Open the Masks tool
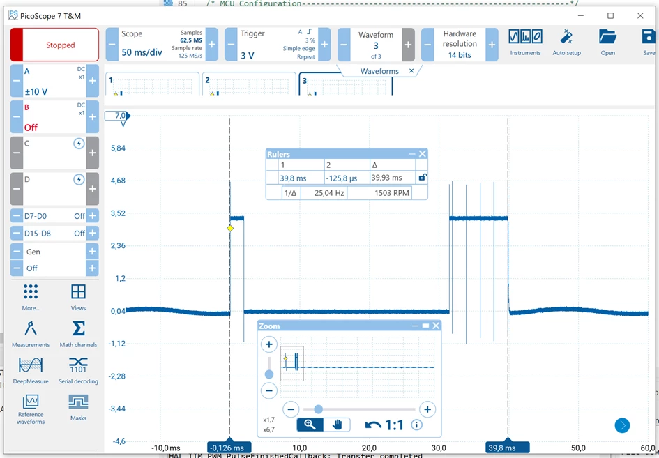 (78, 407)
